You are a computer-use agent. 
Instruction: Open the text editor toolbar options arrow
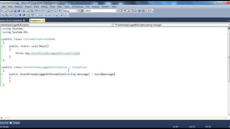(68, 15)
